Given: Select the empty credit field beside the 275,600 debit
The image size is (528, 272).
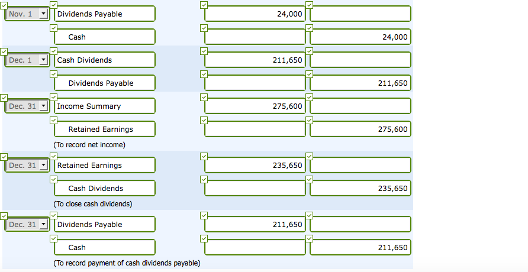Looking at the screenshot, I should coord(360,106).
